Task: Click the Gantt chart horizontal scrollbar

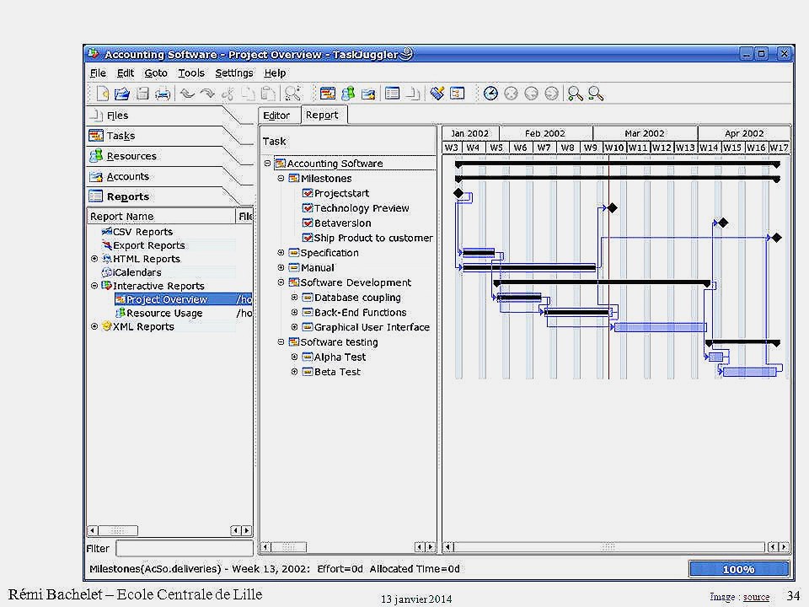Action: 608,546
